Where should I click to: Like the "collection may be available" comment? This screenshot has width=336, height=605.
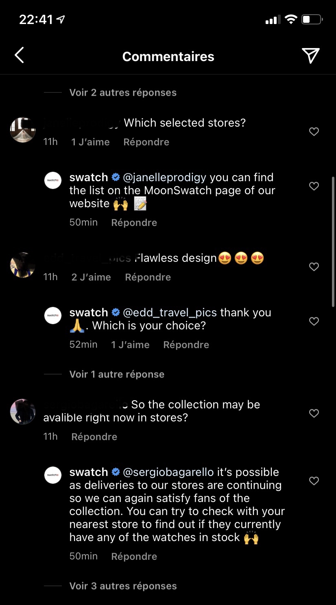(314, 413)
